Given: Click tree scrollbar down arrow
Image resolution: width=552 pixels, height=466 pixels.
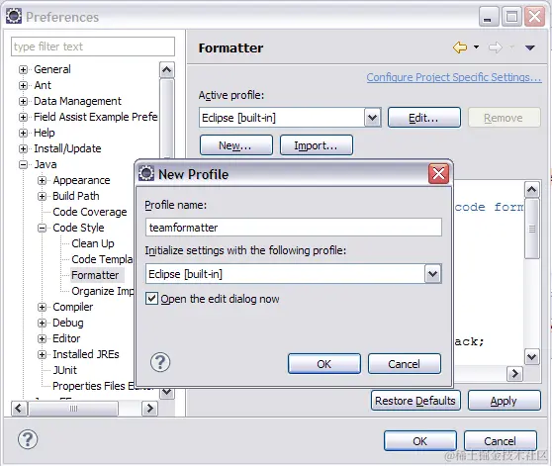Looking at the screenshot, I should point(167,392).
